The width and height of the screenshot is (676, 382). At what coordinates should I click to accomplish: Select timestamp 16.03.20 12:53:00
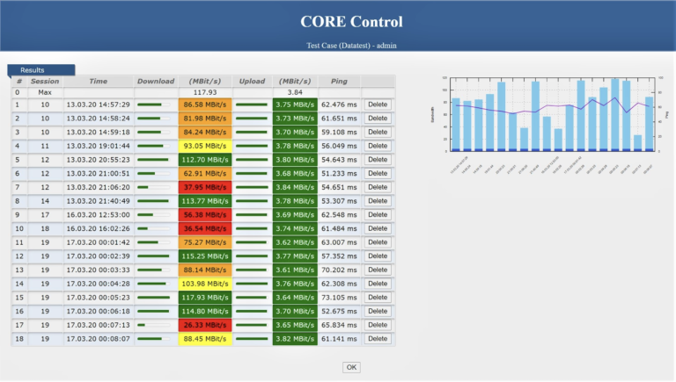pos(98,214)
